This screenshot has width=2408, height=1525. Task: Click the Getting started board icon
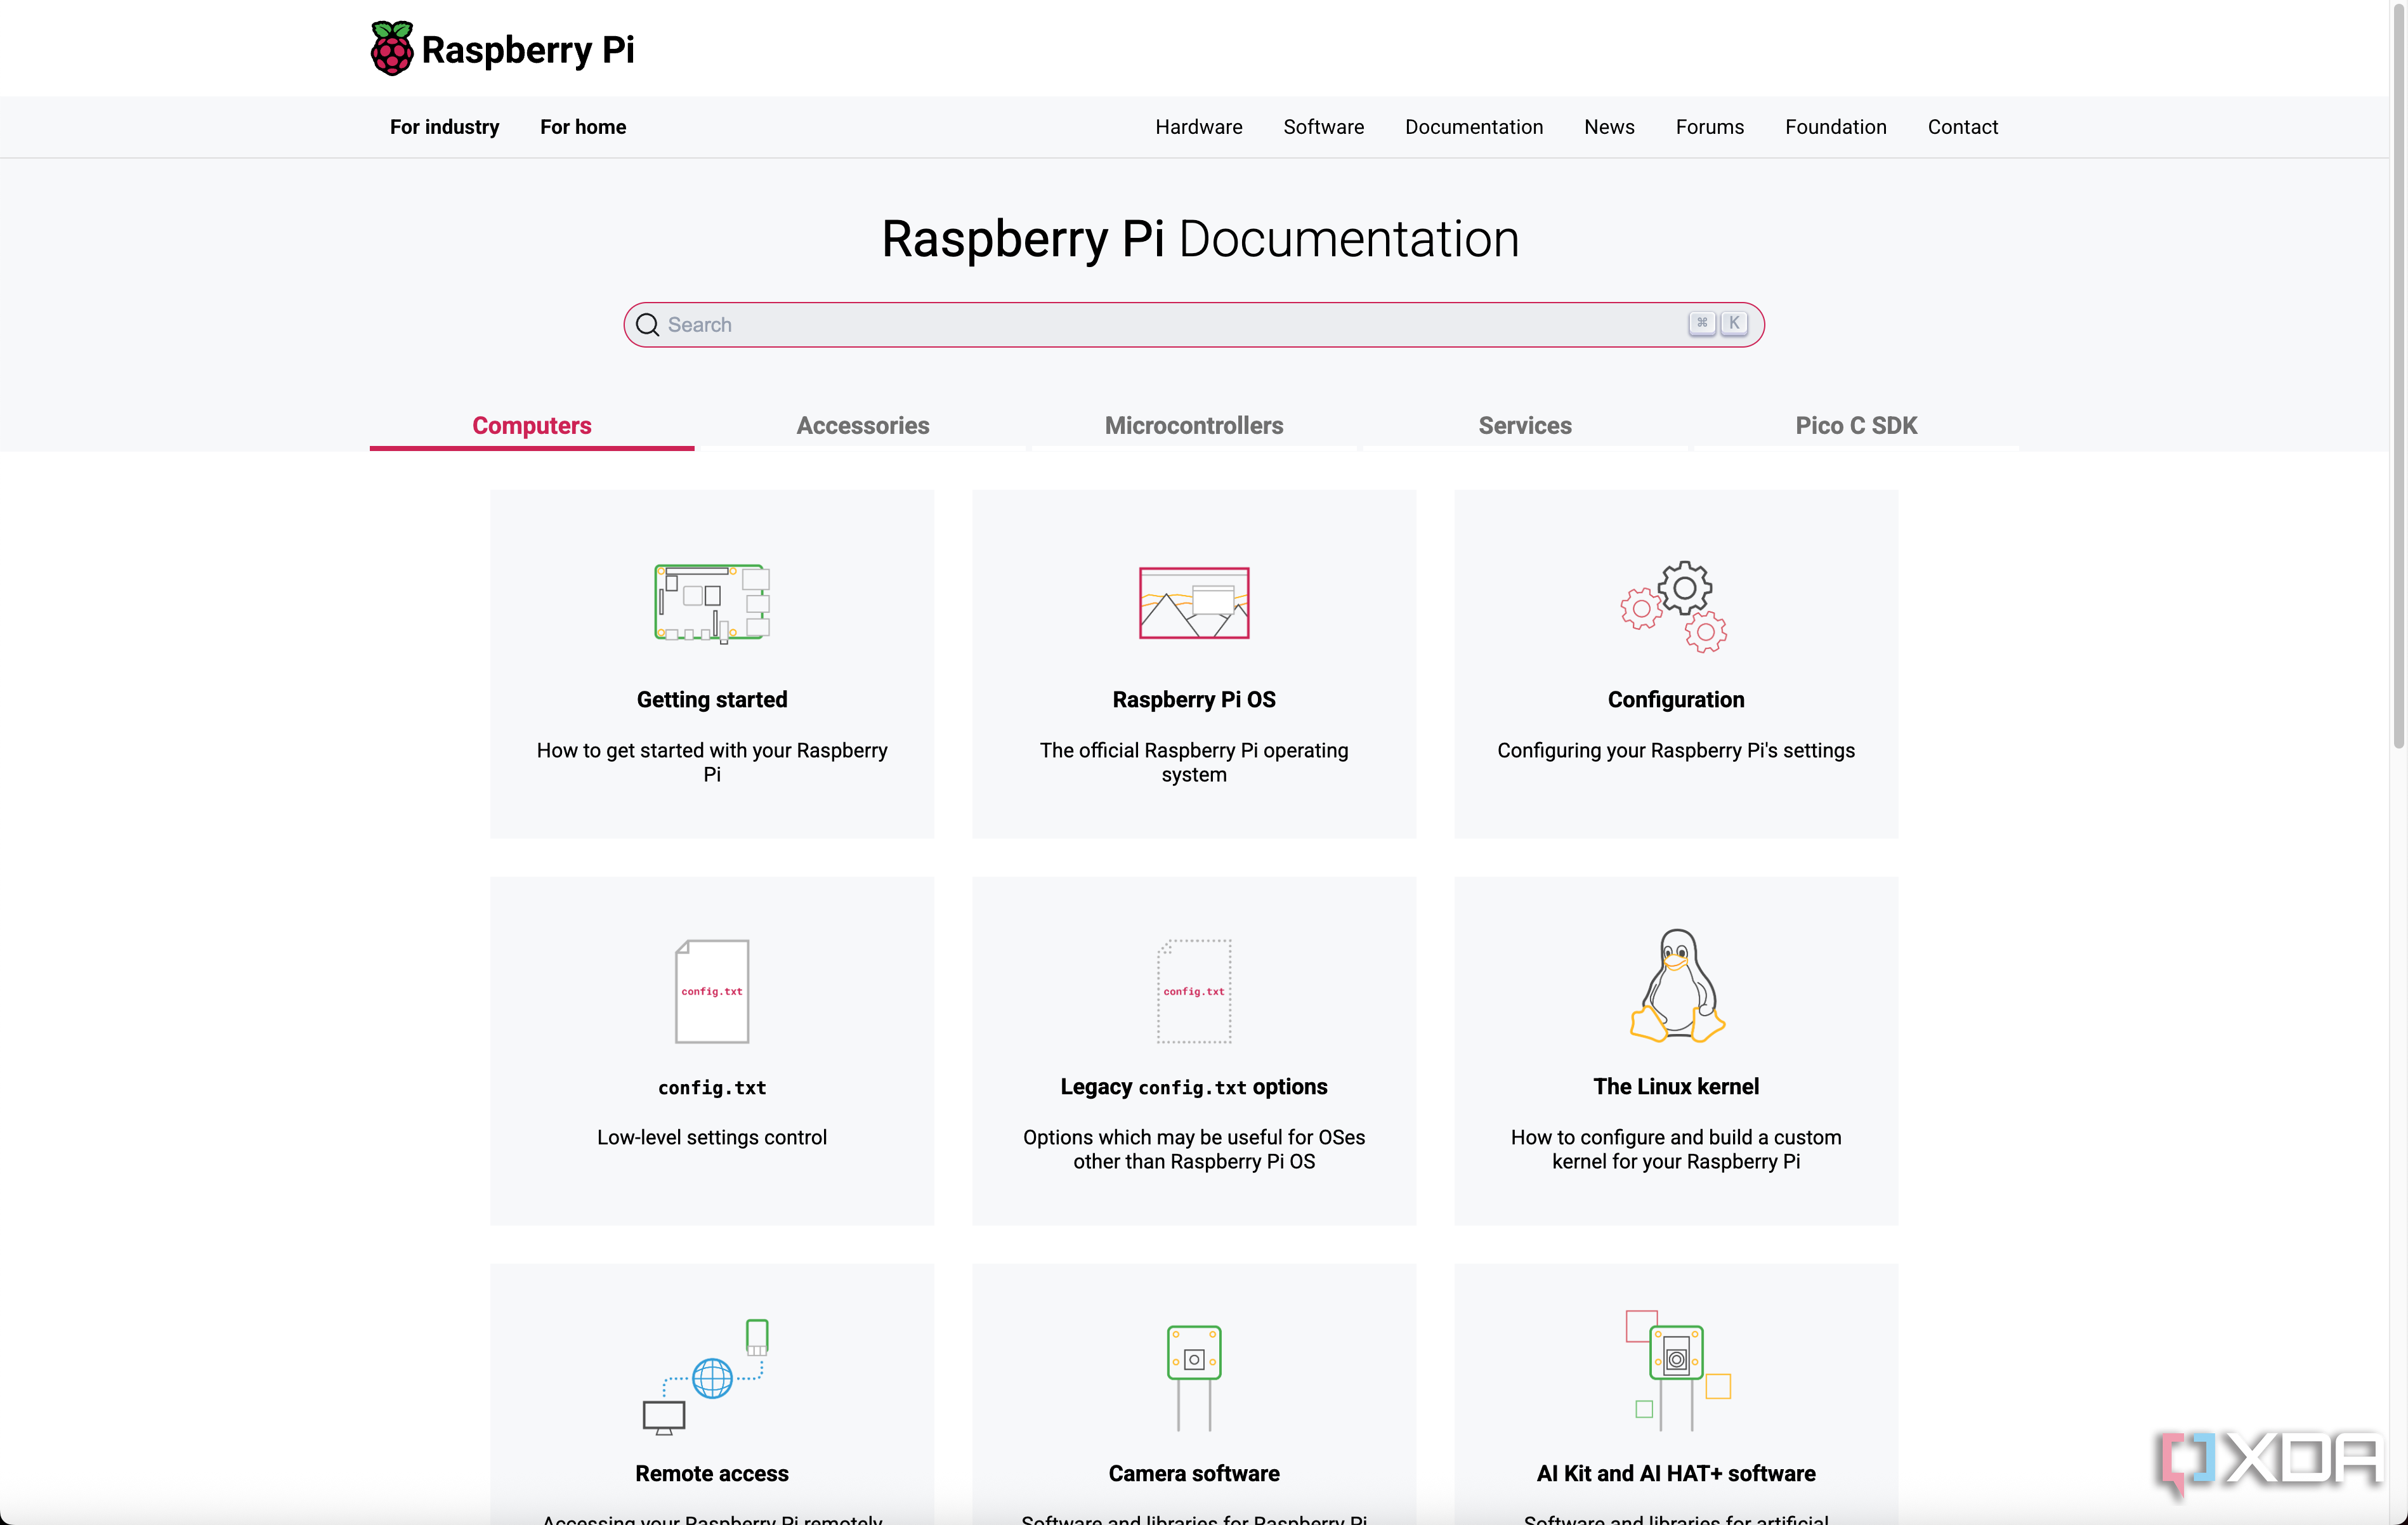pos(712,603)
